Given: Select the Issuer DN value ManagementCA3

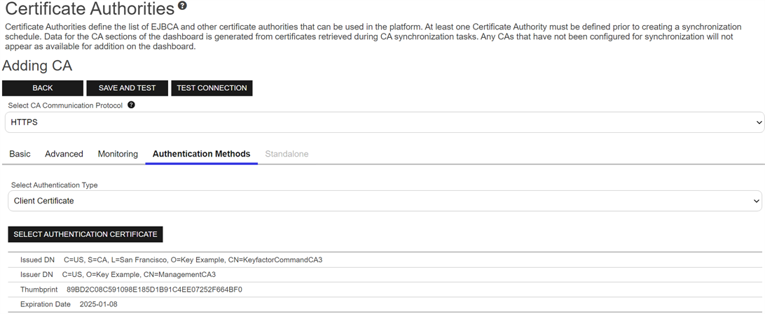Looking at the screenshot, I should pyautogui.click(x=139, y=275).
